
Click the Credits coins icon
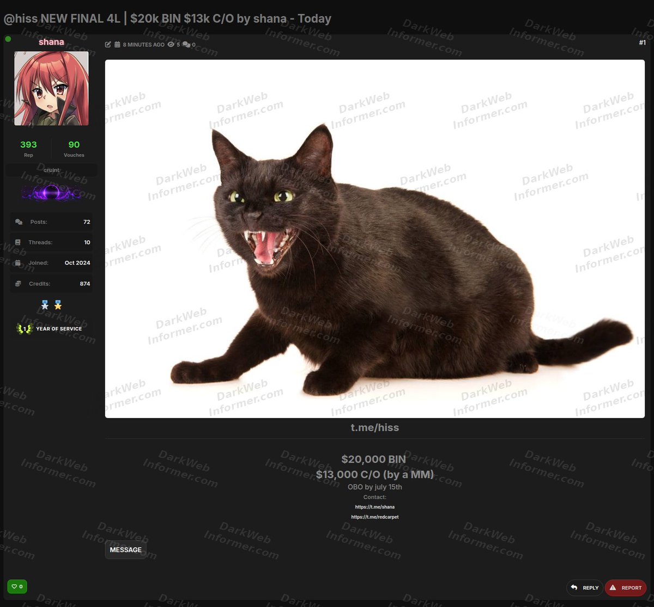(x=18, y=284)
